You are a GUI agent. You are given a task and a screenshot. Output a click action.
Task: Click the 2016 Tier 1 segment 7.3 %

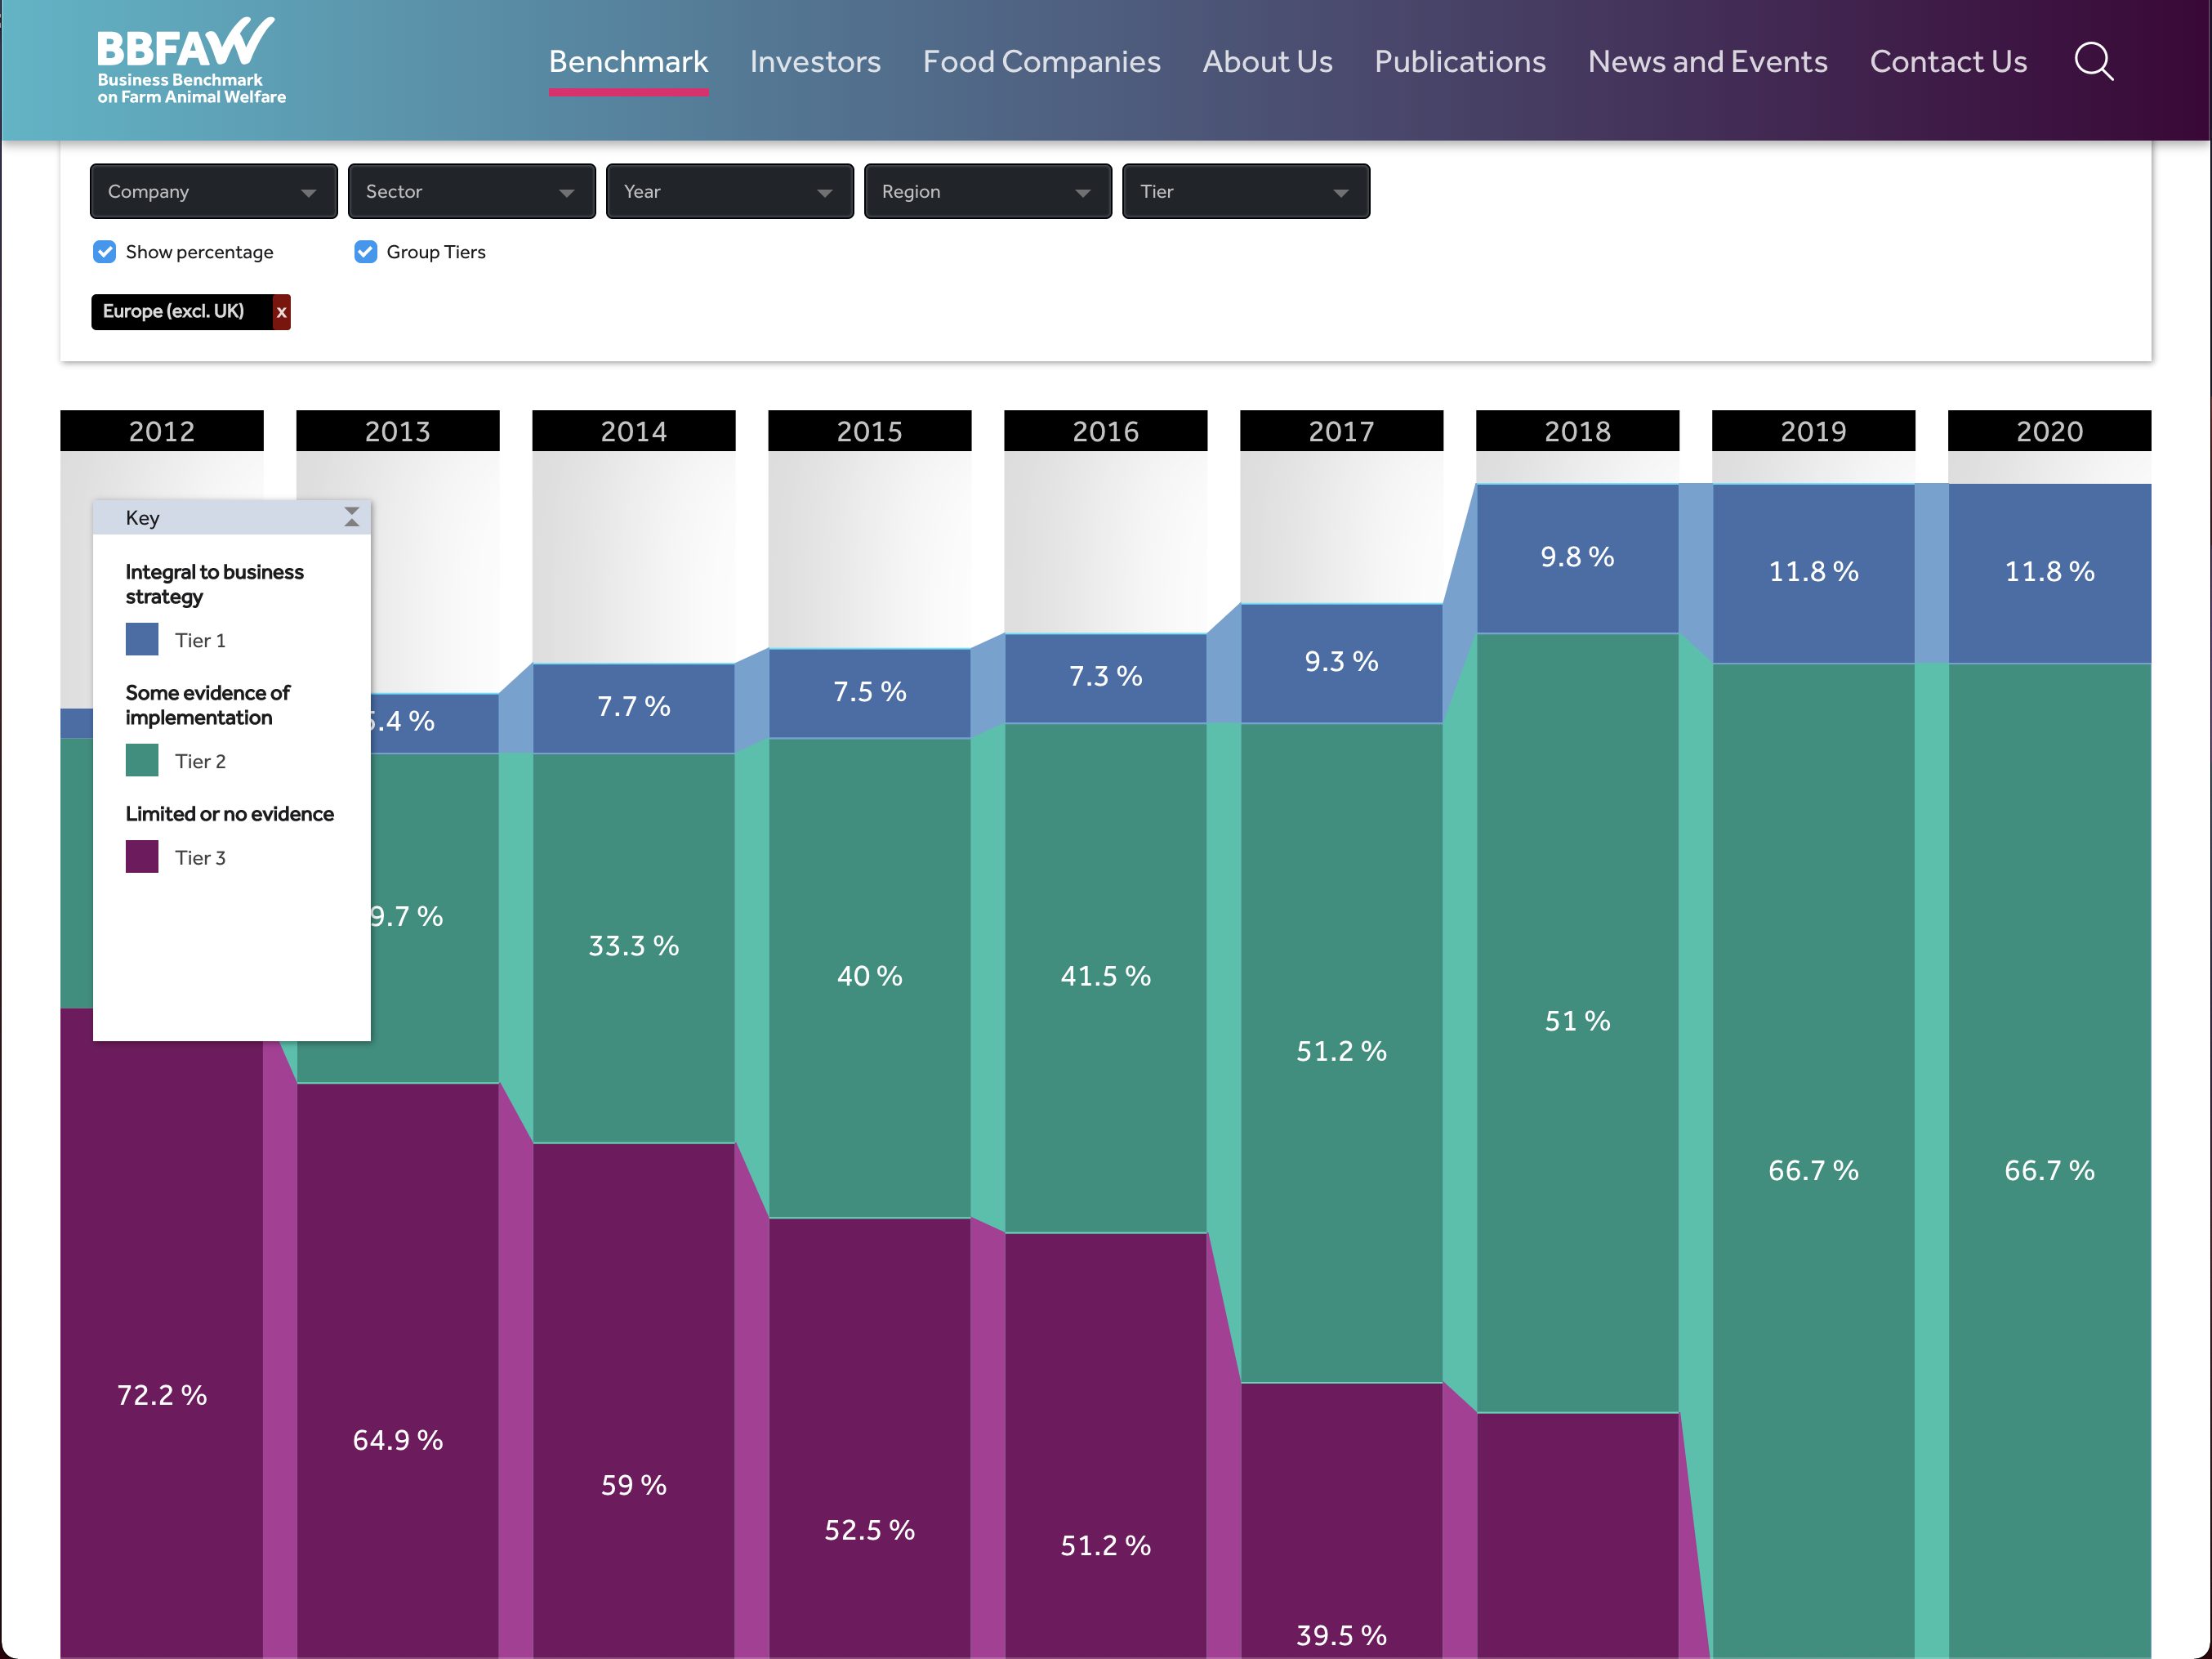click(x=1106, y=677)
